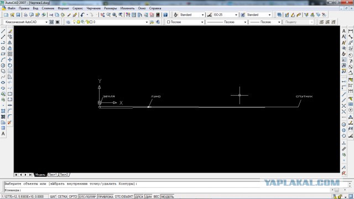This screenshot has width=354, height=199.
Task: Toggle ДИН dynamic input
Action: tap(149, 197)
